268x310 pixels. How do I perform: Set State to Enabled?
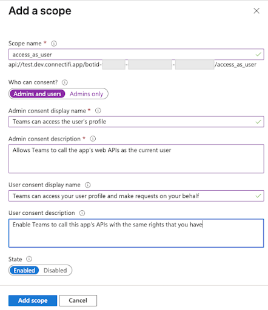click(24, 270)
